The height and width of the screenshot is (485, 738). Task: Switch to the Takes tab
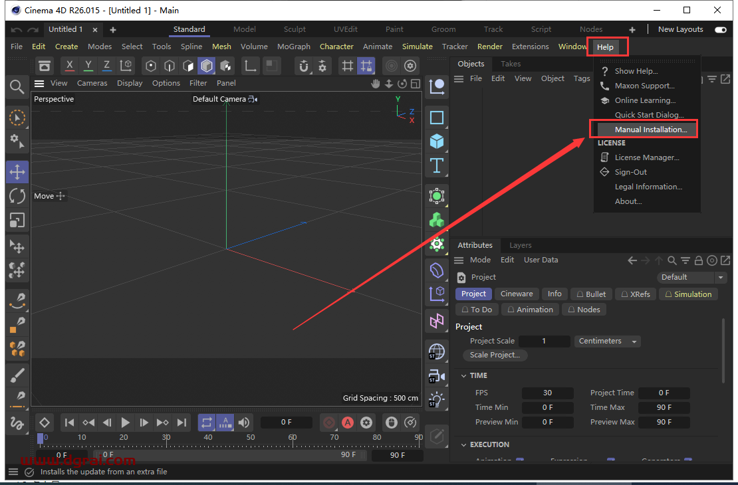[510, 64]
